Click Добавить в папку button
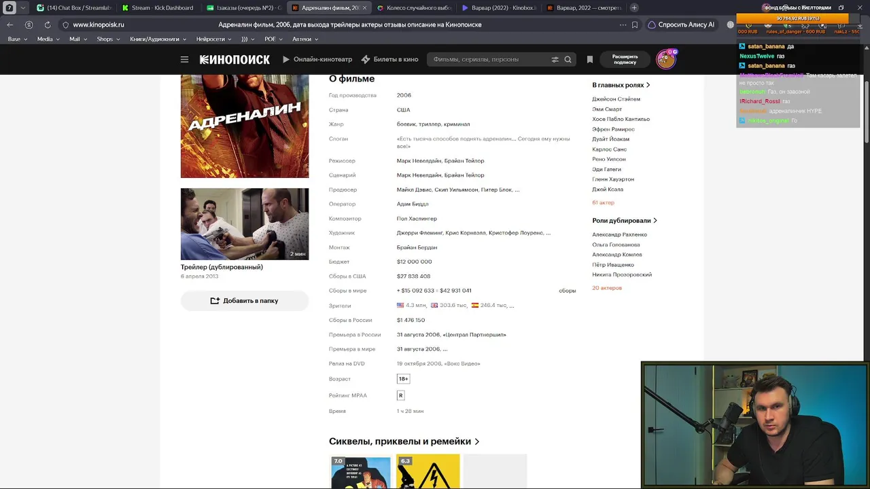This screenshot has height=489, width=870. coord(245,301)
